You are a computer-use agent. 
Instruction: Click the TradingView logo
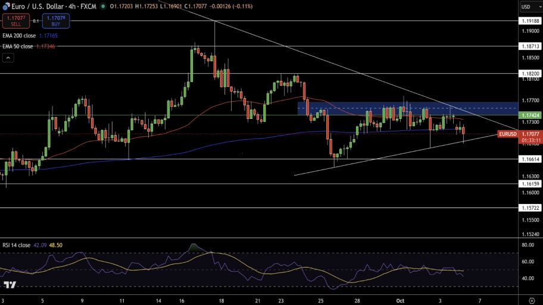point(10,285)
